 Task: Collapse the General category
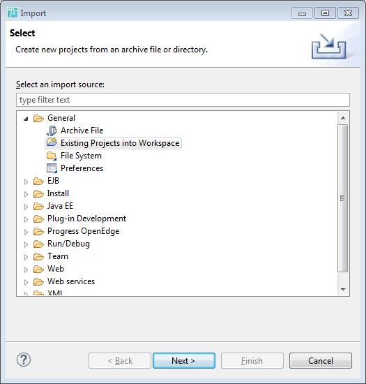tap(26, 119)
